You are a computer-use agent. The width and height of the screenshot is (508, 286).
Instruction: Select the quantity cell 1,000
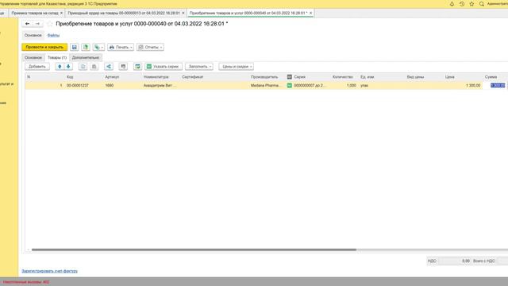point(351,85)
